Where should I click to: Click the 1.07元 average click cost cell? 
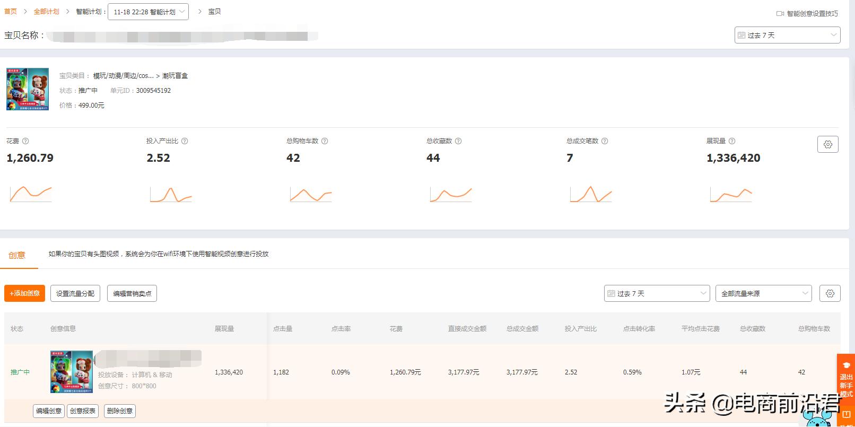pos(691,372)
